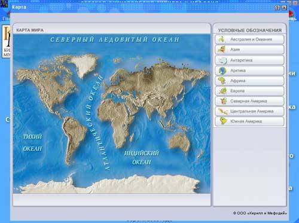Choose Северная Америка in the legend
The image size is (299, 223).
coord(249,101)
